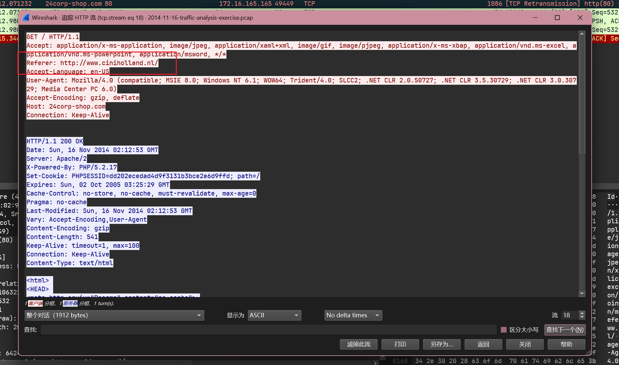Increase the stream number with up stepper
This screenshot has width=619, height=365.
point(582,313)
